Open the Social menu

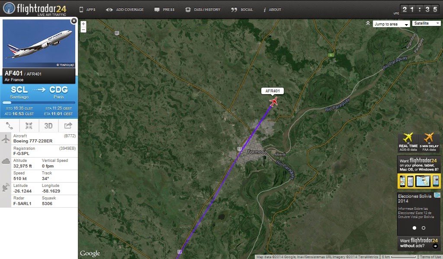[242, 9]
